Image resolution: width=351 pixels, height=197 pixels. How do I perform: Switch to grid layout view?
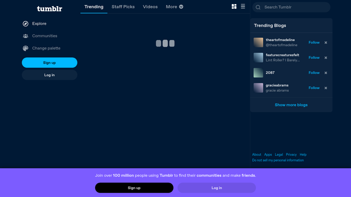234,7
